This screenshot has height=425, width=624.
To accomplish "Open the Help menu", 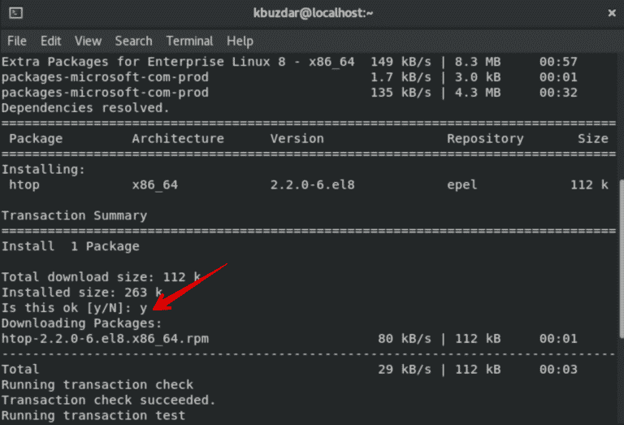I will point(240,41).
